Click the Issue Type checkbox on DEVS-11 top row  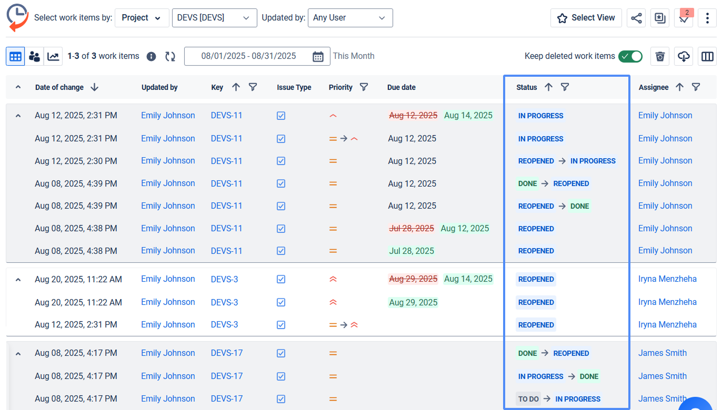(281, 115)
